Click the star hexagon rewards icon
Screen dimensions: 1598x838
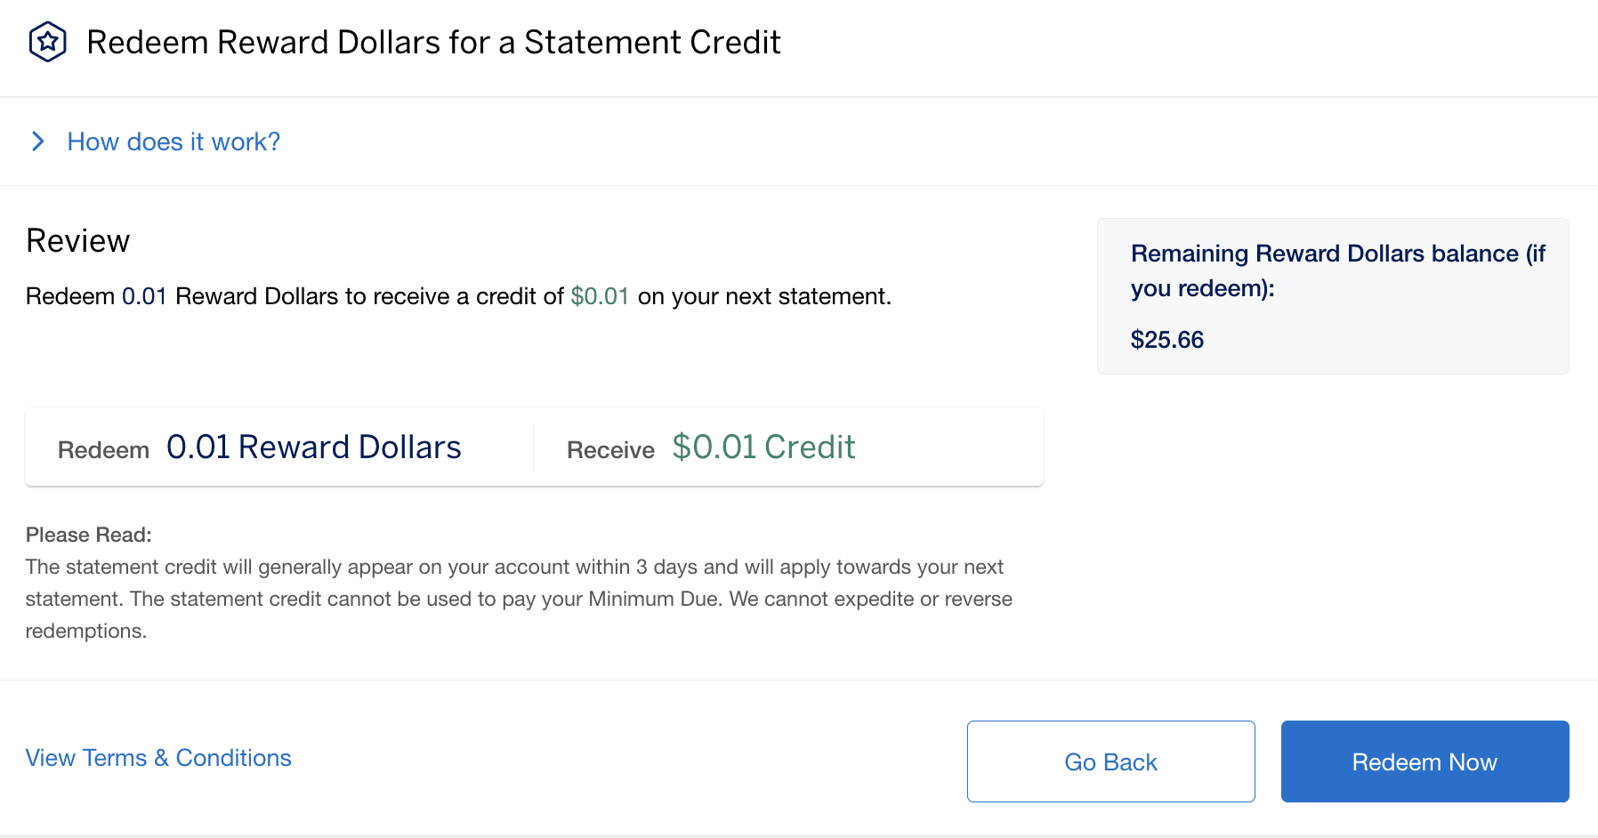point(48,42)
